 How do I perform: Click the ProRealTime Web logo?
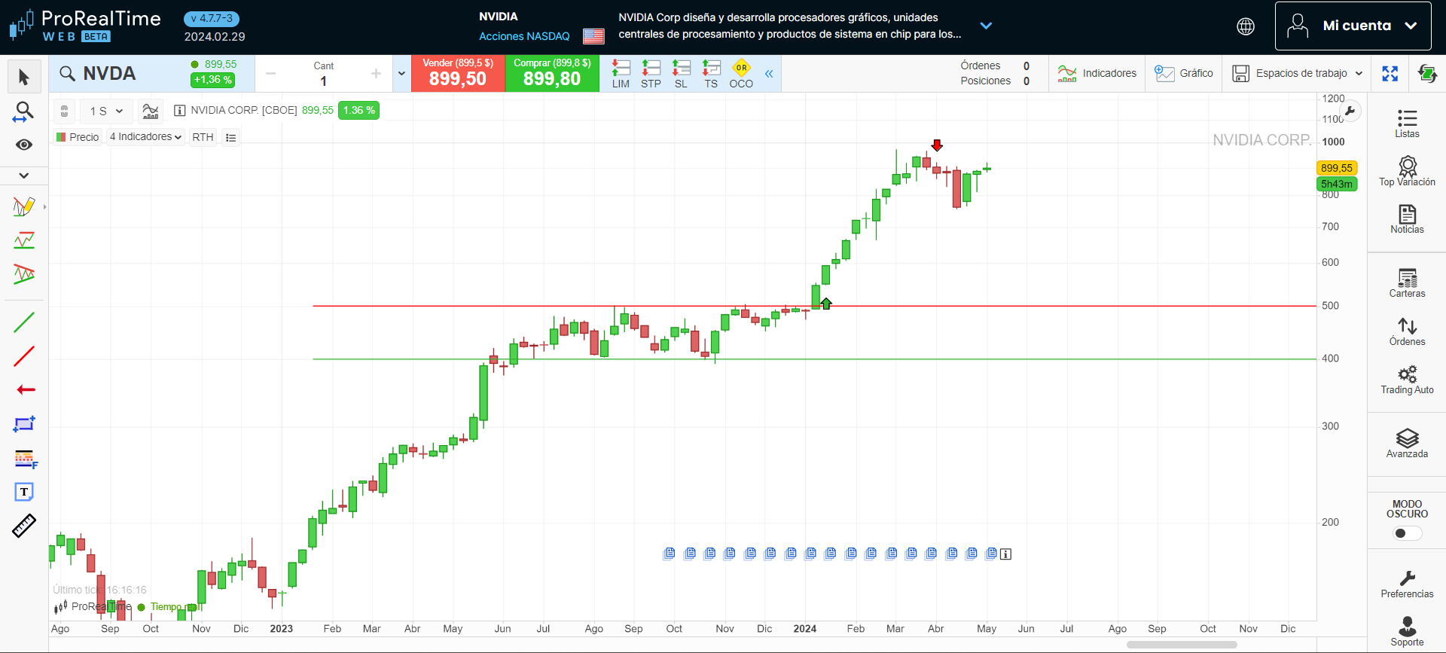[85, 26]
